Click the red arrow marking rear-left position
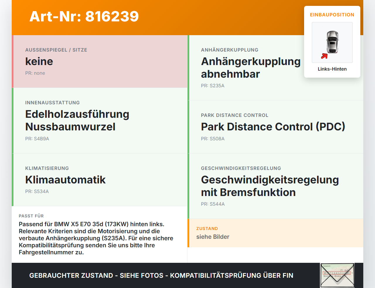This screenshot has height=288, width=375. [x=324, y=56]
